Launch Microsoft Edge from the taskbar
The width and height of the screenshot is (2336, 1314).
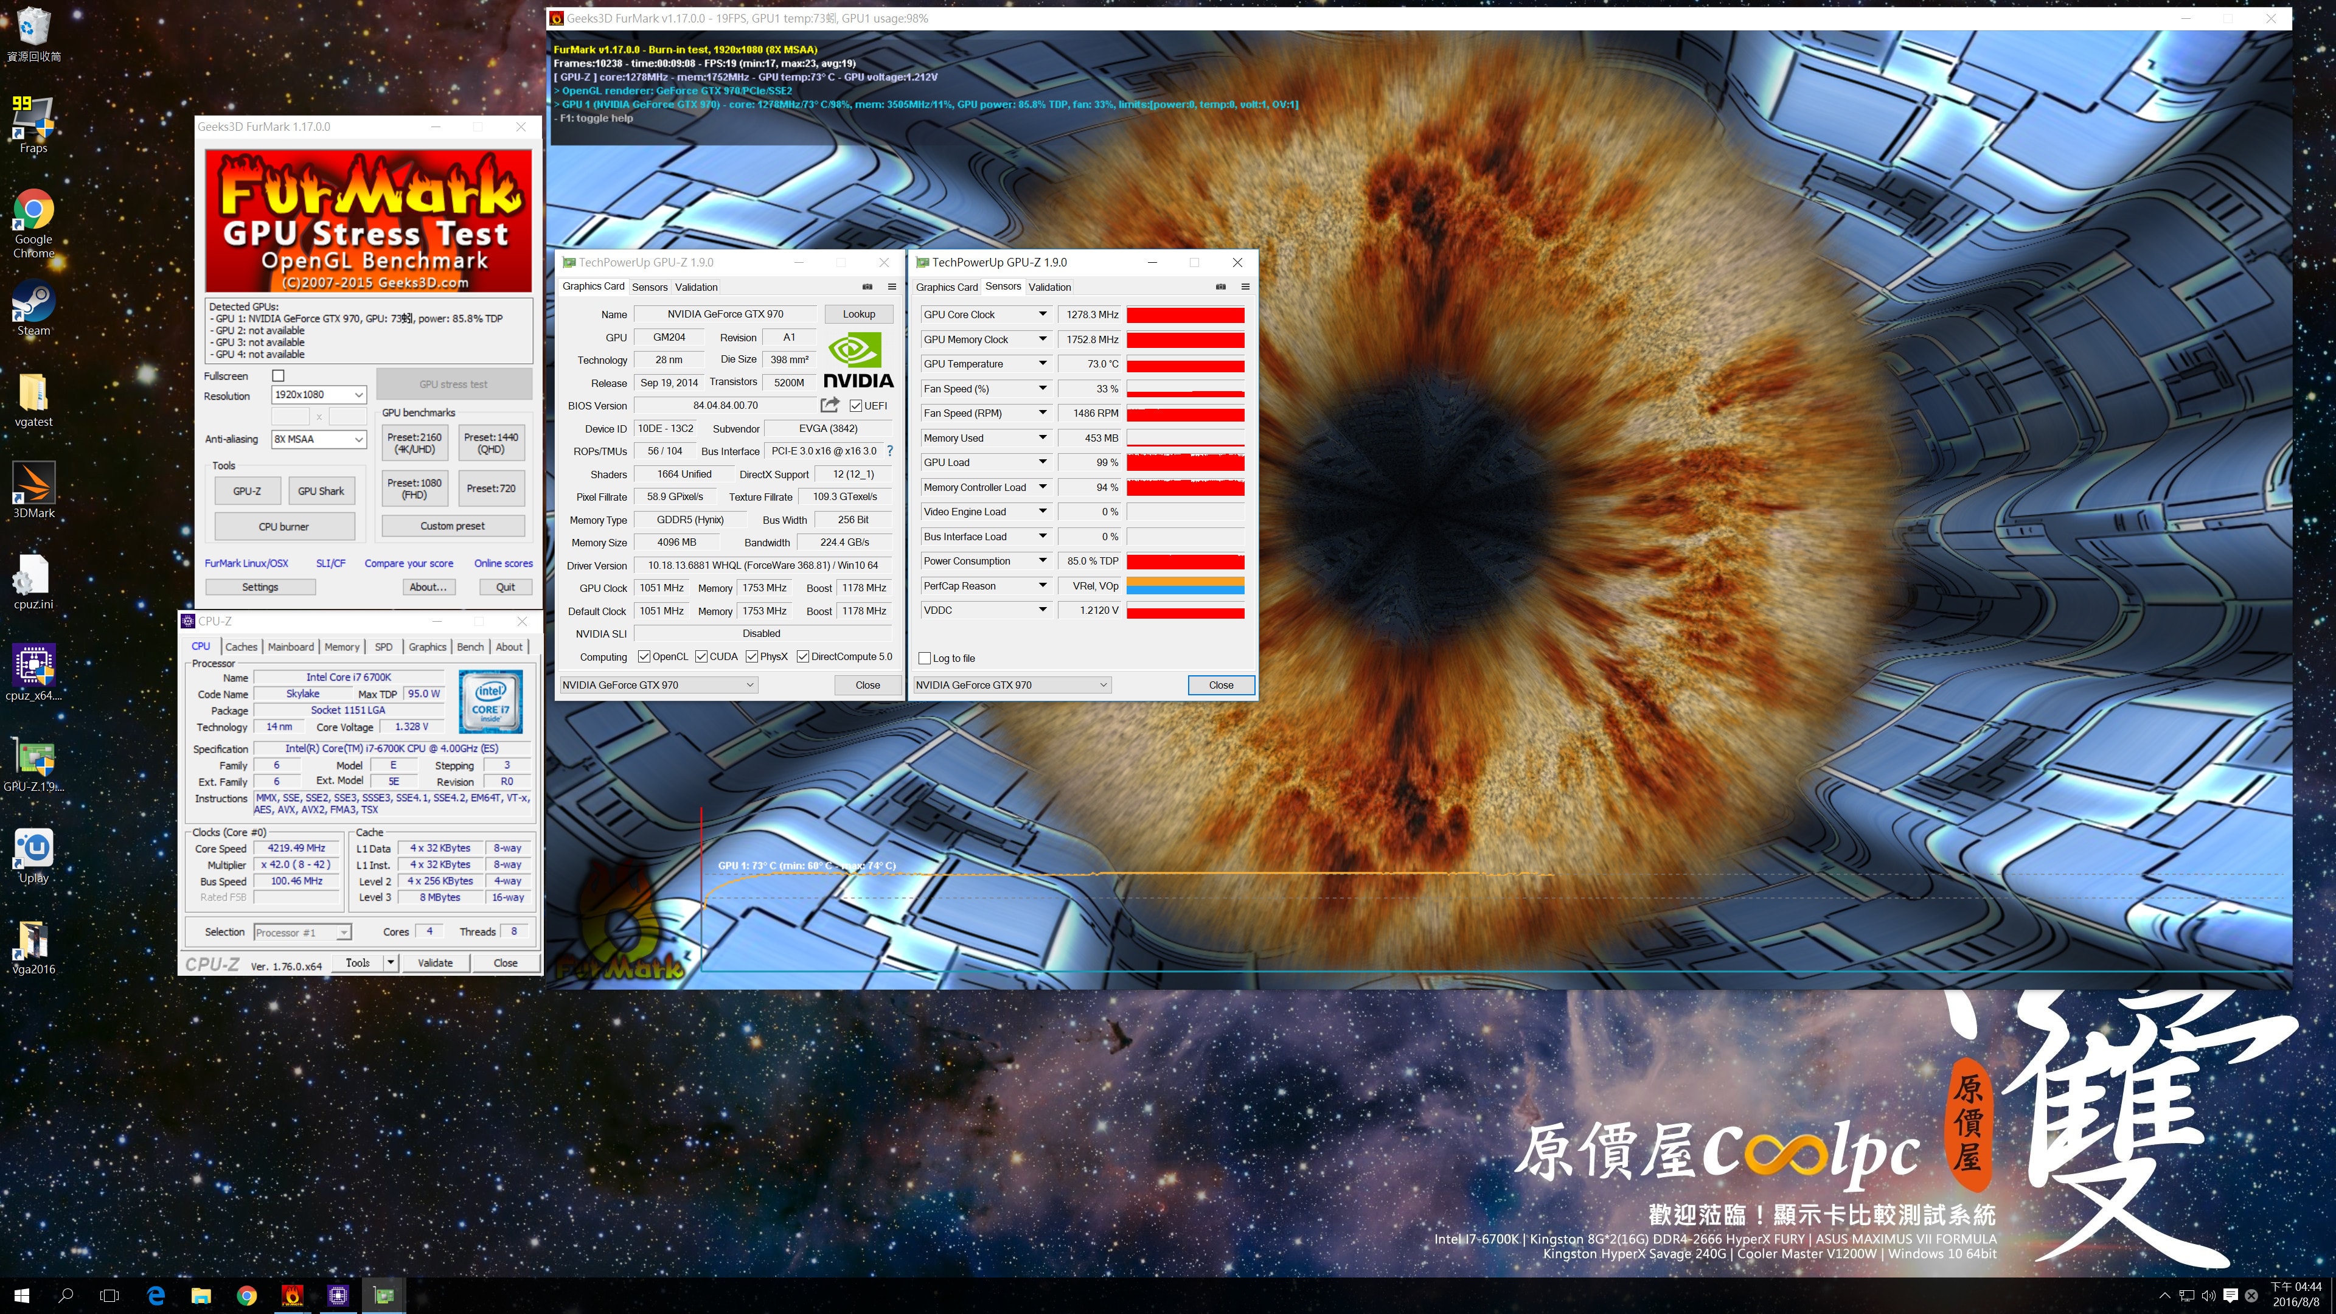tap(156, 1296)
